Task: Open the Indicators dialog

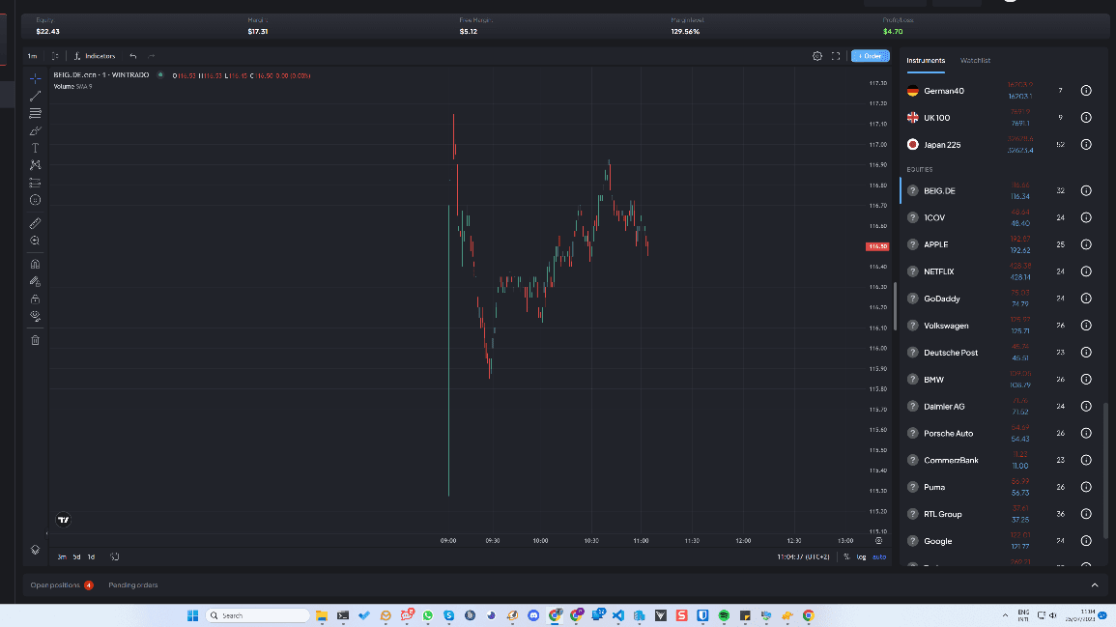Action: [95, 56]
